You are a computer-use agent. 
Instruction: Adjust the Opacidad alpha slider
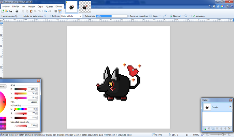point(20,126)
